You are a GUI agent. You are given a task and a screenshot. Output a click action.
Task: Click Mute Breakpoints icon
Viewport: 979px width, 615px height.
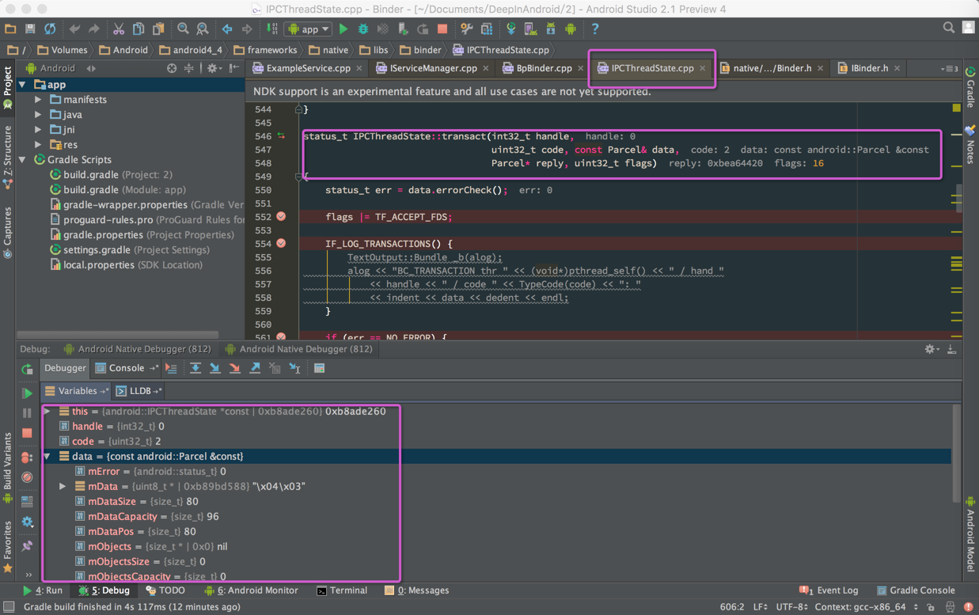(27, 477)
